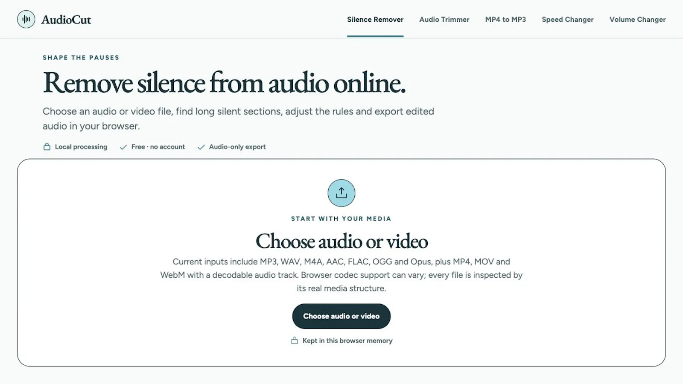The width and height of the screenshot is (683, 384).
Task: Click the checkmark next to Free · no account
Action: 123,147
